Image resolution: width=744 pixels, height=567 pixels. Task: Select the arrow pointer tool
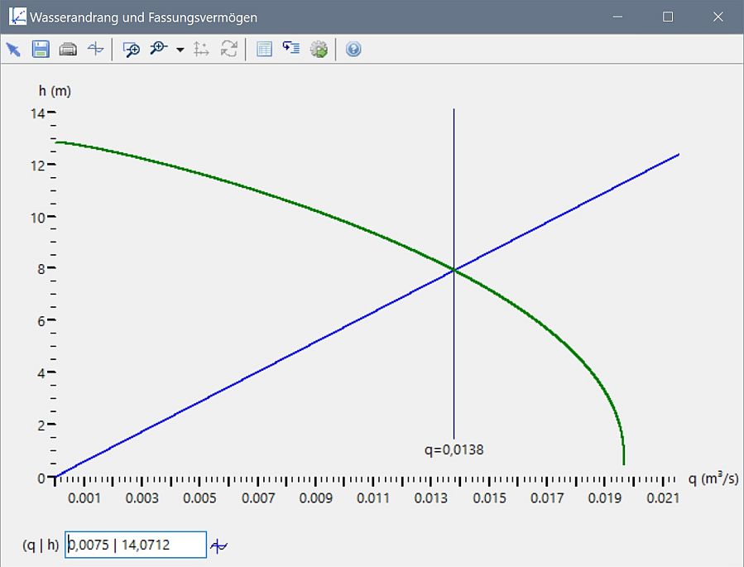tap(13, 50)
